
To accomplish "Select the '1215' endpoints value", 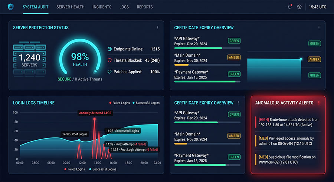I will [x=155, y=49].
